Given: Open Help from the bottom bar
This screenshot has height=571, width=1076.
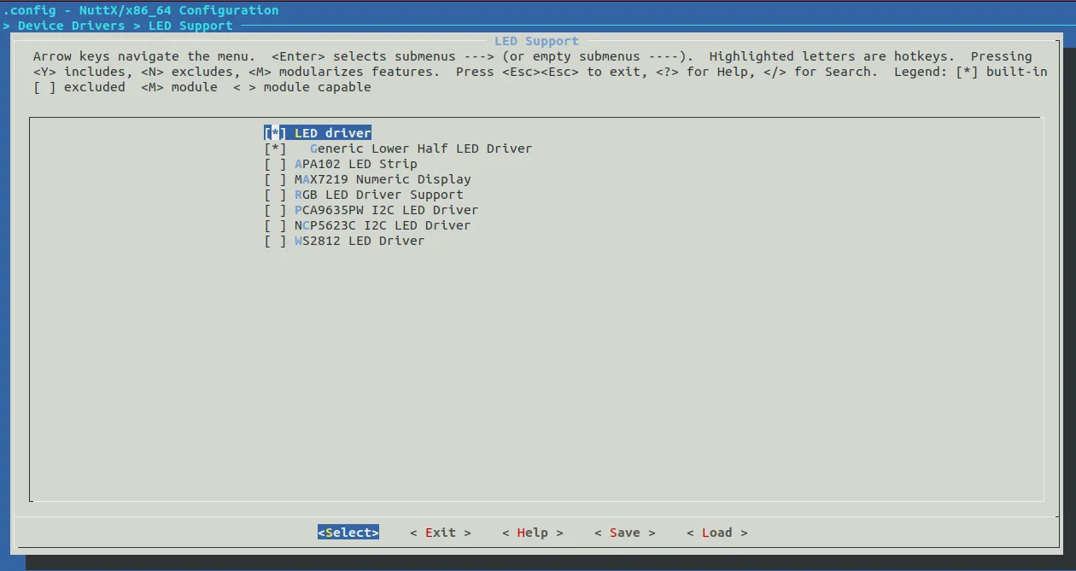Looking at the screenshot, I should click(532, 533).
